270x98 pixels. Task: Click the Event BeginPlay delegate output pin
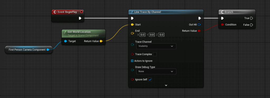coord(82,12)
